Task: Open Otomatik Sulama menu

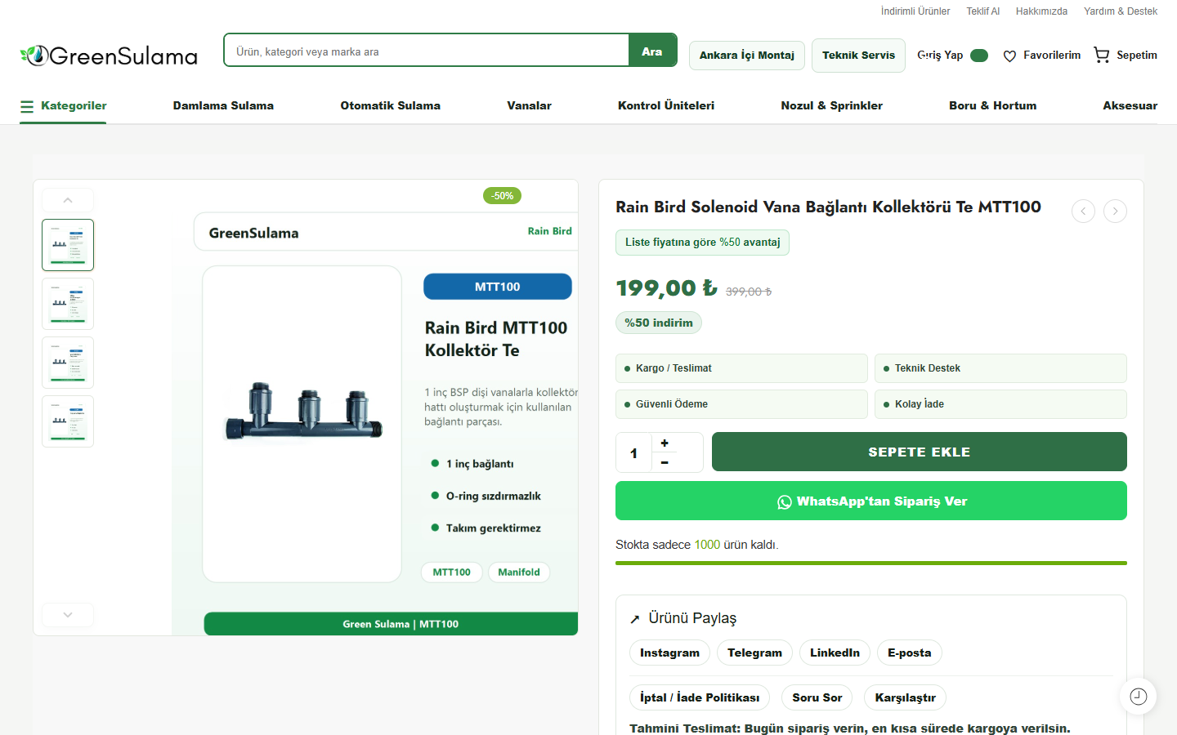Action: (x=390, y=105)
